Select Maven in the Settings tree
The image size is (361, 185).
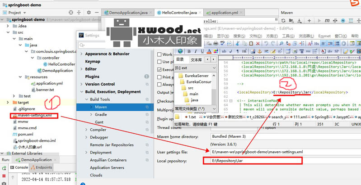115,107
